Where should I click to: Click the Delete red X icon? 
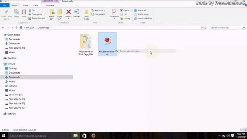(68, 12)
